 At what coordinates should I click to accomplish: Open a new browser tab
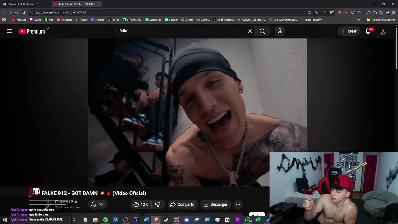(106, 4)
